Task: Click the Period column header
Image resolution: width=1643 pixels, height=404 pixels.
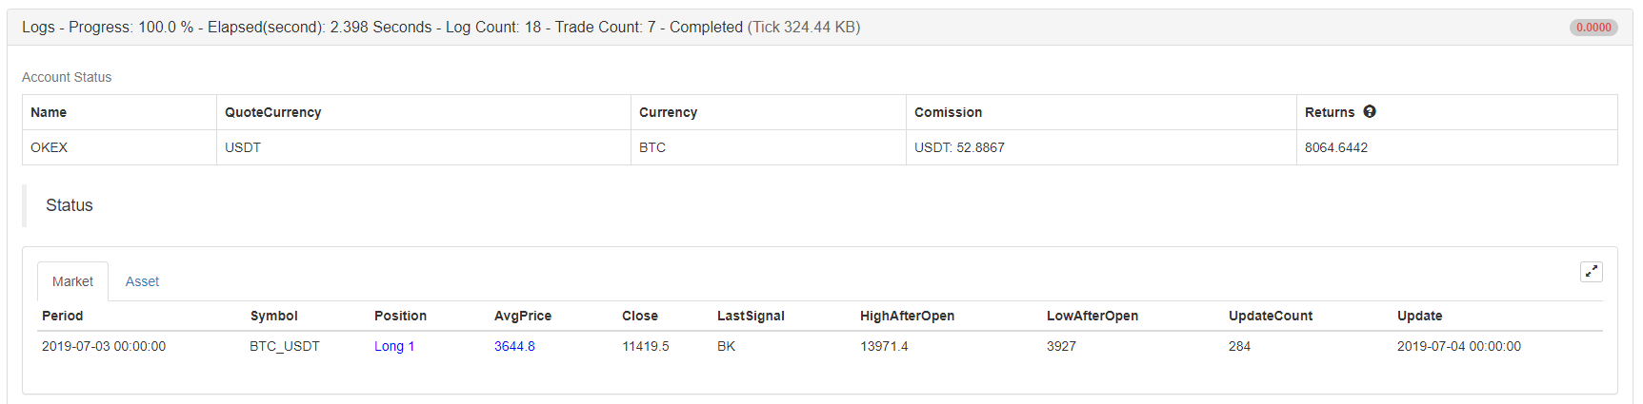Action: tap(63, 316)
